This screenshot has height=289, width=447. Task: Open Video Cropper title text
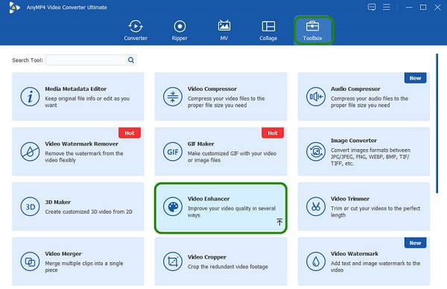[206, 257]
